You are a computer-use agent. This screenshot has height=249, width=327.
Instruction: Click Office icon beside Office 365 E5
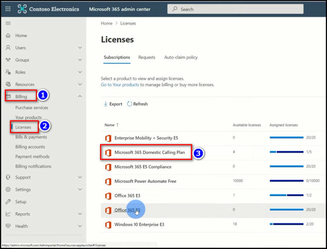tap(108, 210)
